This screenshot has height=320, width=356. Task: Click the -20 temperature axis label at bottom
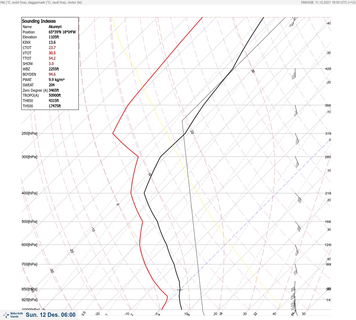pyautogui.click(x=97, y=314)
